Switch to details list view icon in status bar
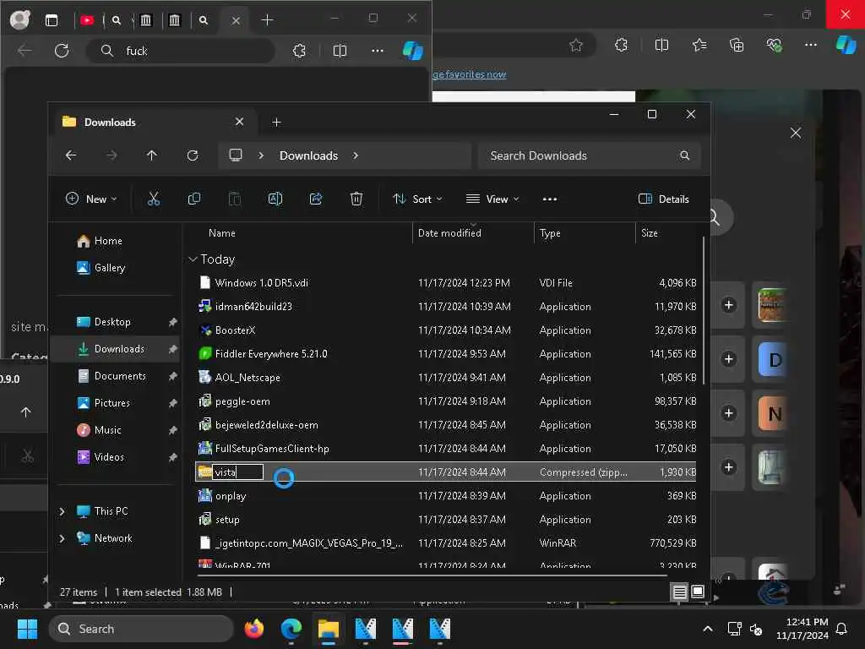Screen dimensions: 865x649 (680, 592)
